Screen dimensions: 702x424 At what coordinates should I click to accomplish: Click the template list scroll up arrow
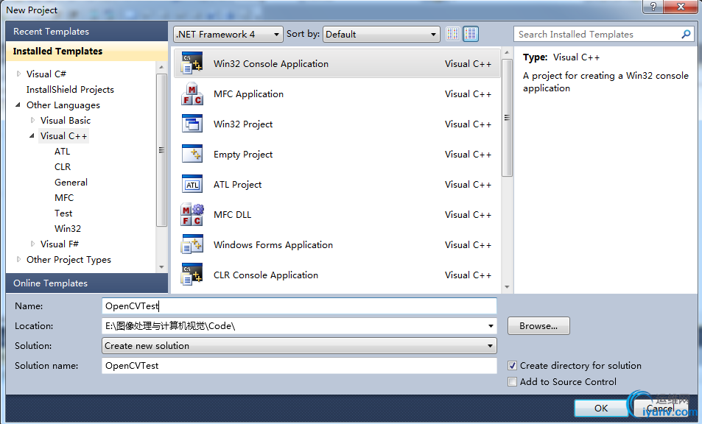coord(507,53)
